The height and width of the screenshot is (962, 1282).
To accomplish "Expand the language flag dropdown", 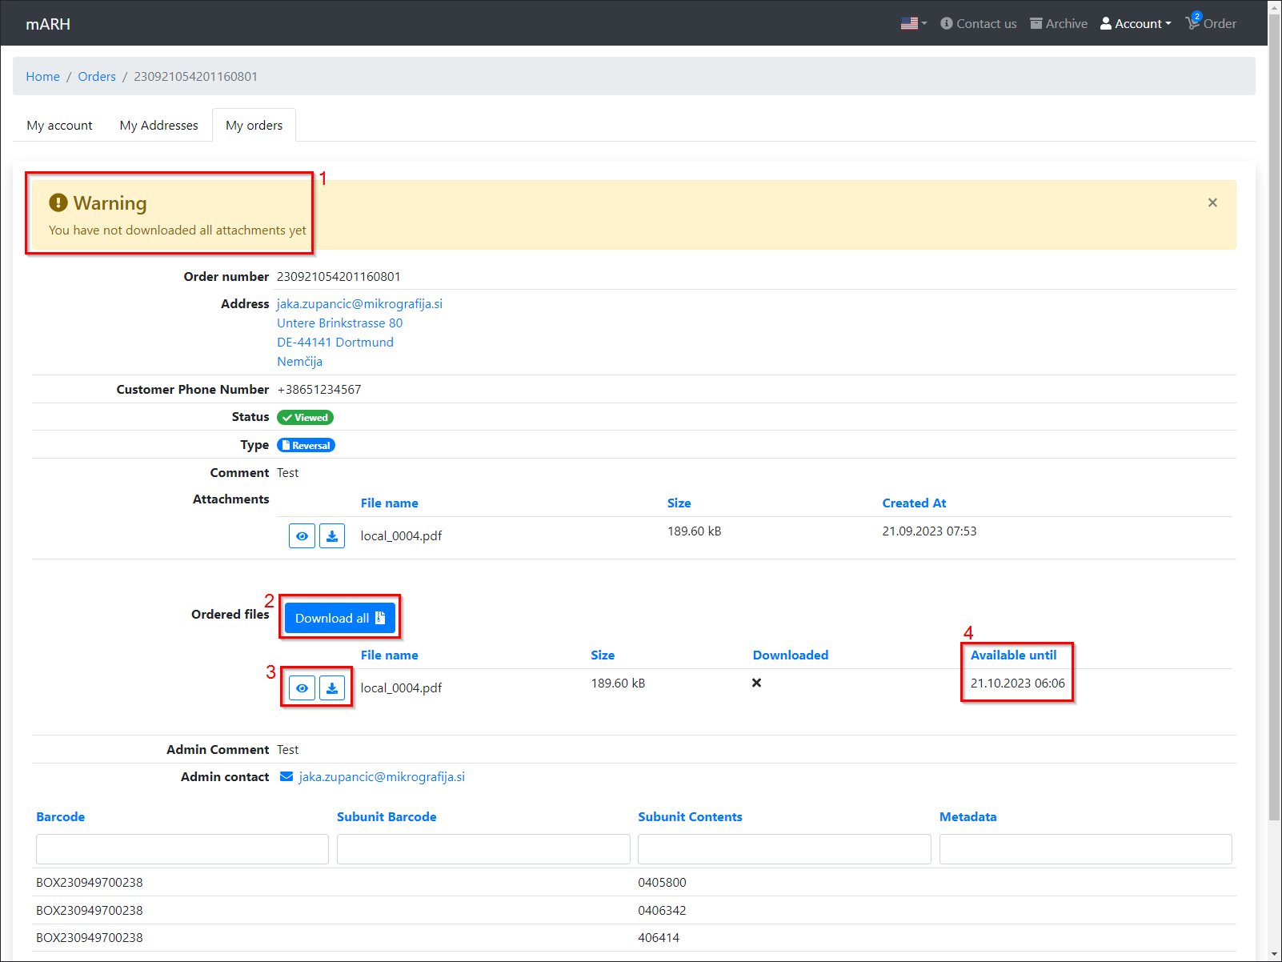I will pos(913,23).
